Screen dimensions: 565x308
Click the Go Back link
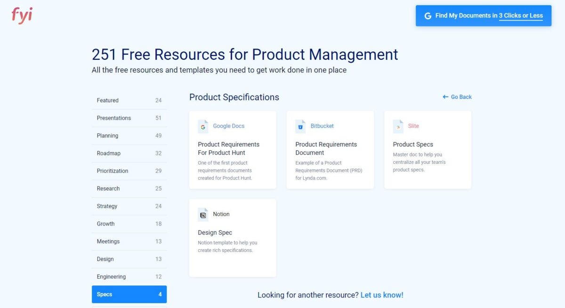click(457, 97)
